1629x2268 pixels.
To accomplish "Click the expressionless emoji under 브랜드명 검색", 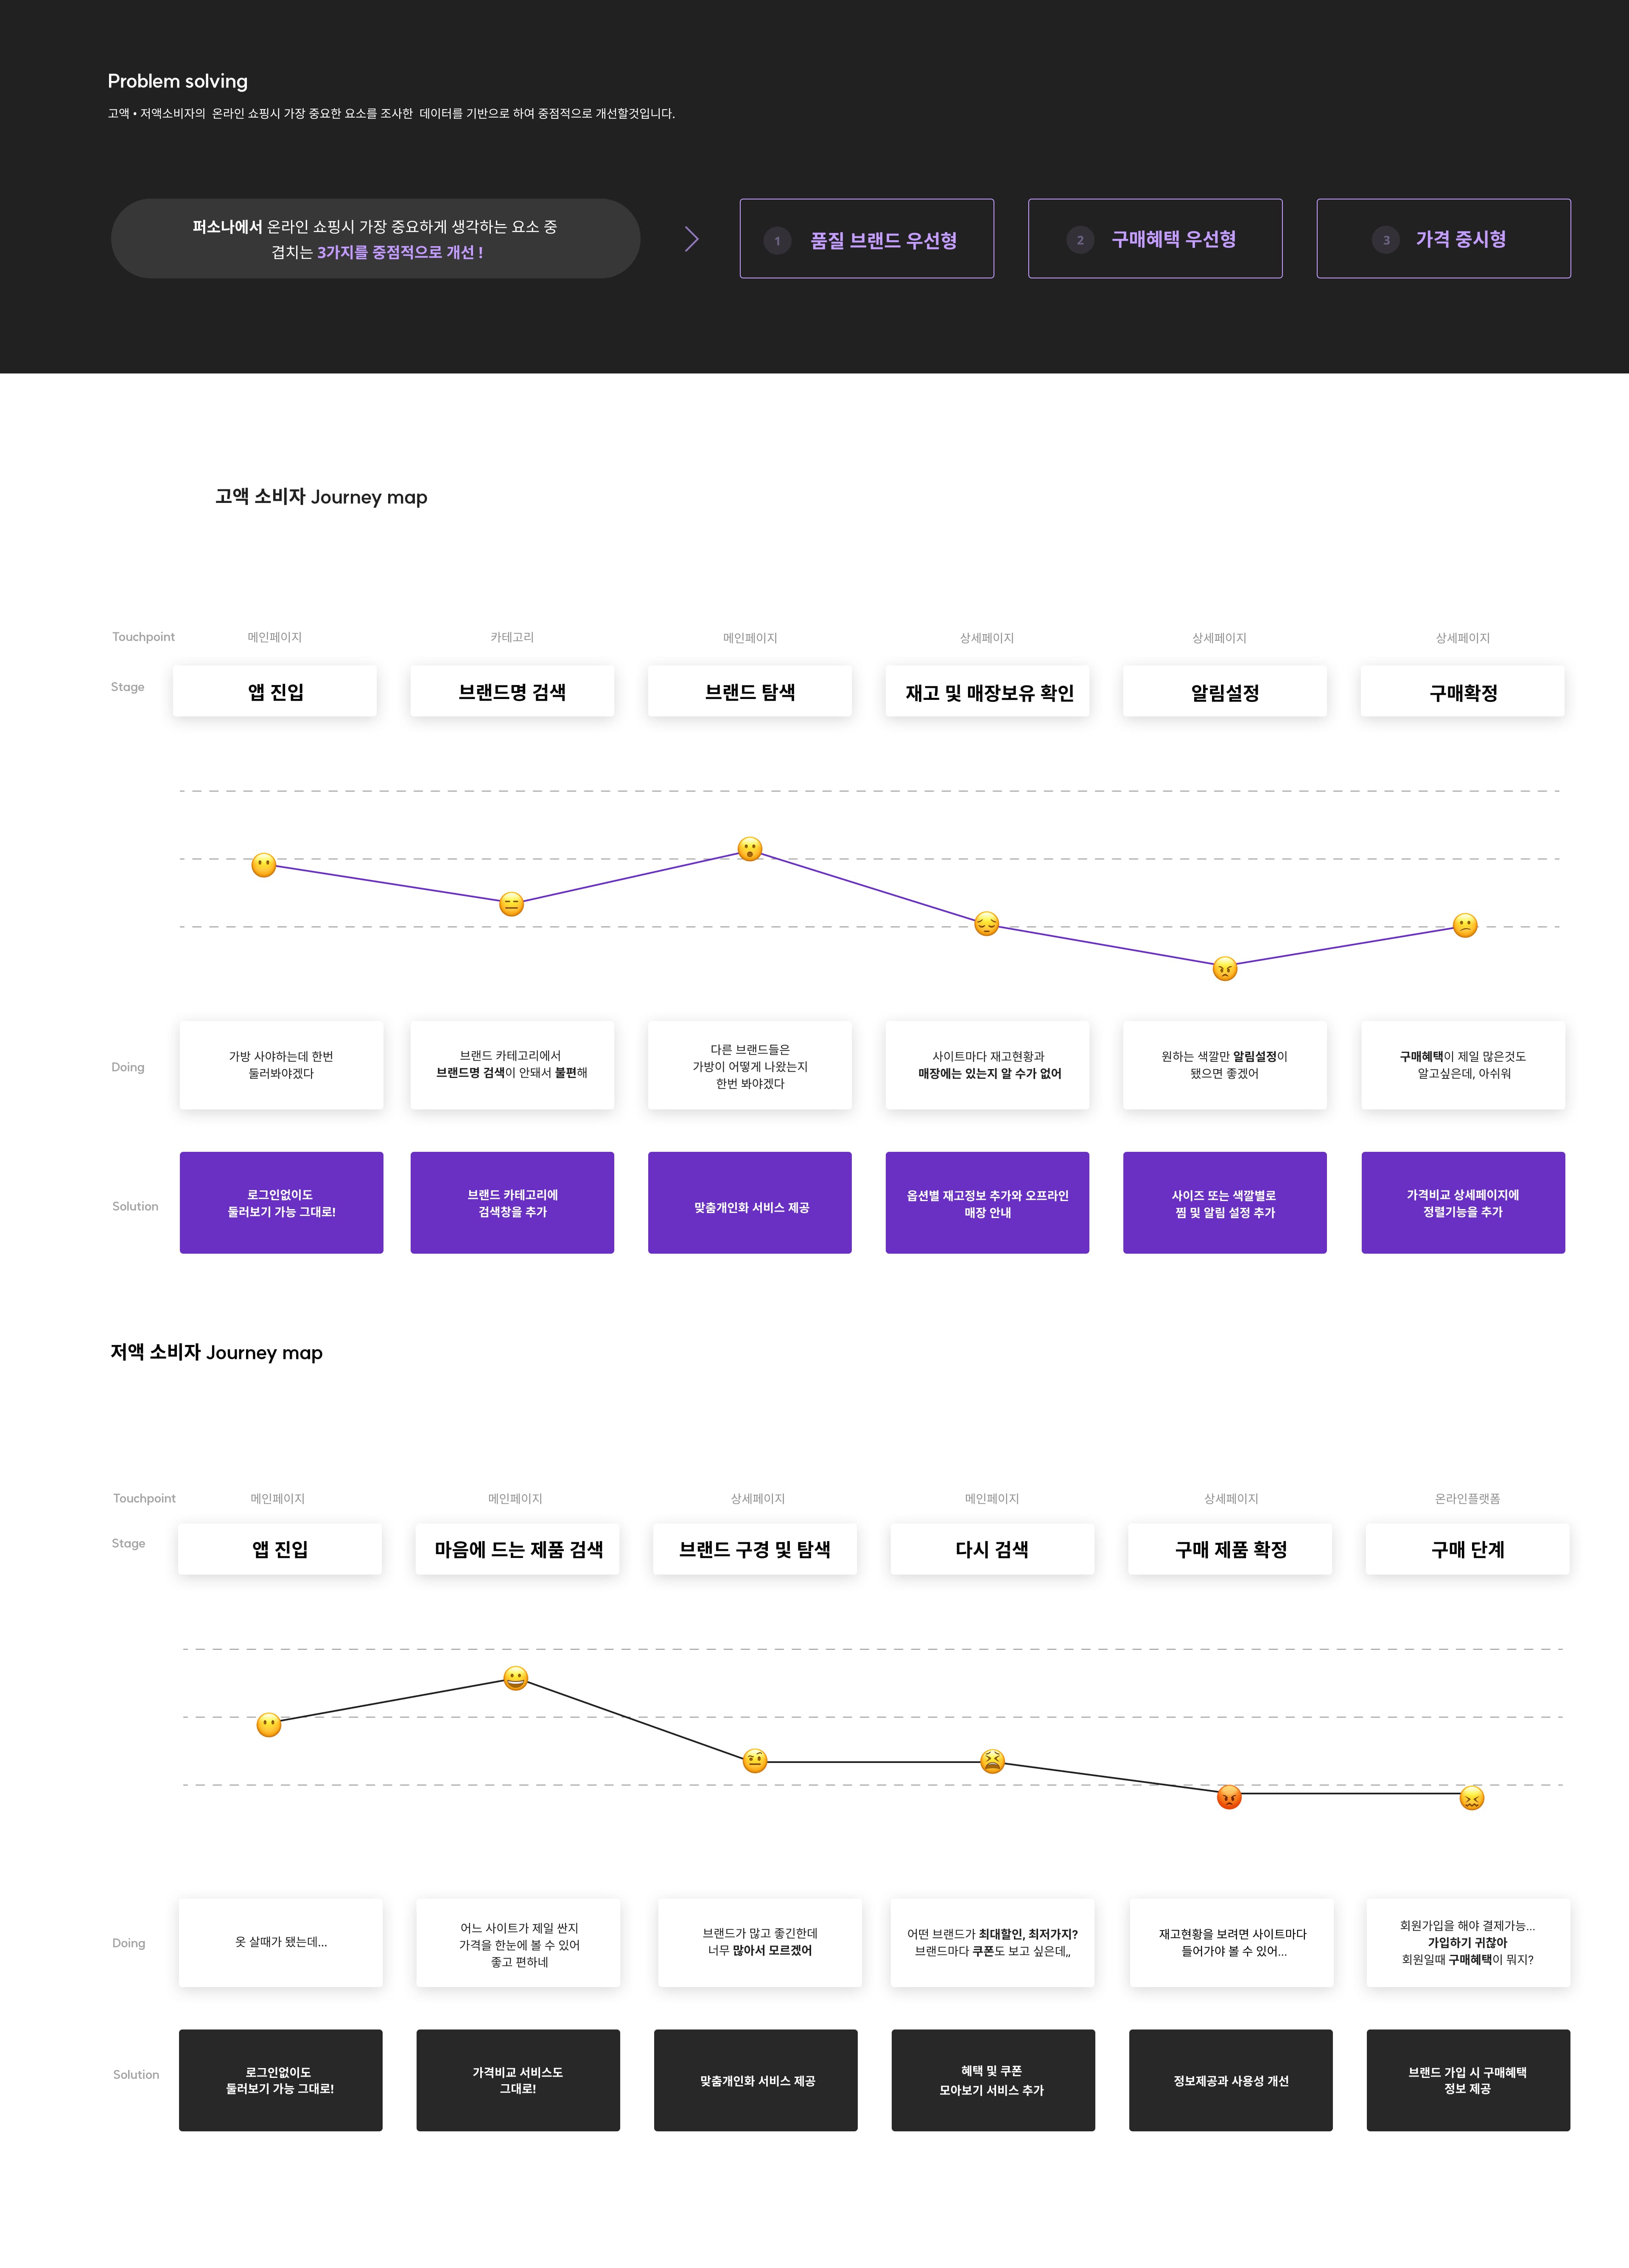I will [511, 904].
